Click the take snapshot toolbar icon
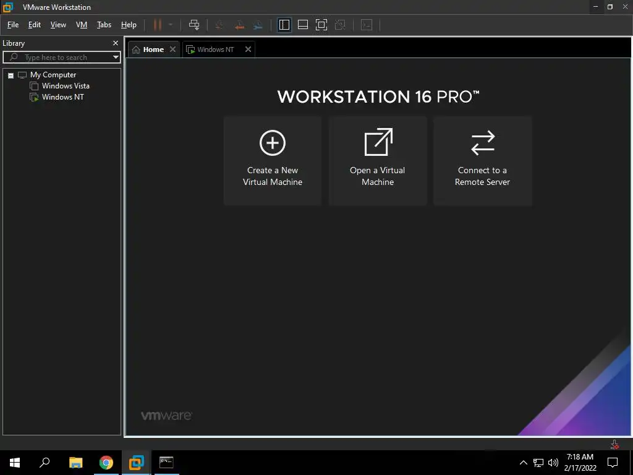Image resolution: width=633 pixels, height=475 pixels. [219, 25]
